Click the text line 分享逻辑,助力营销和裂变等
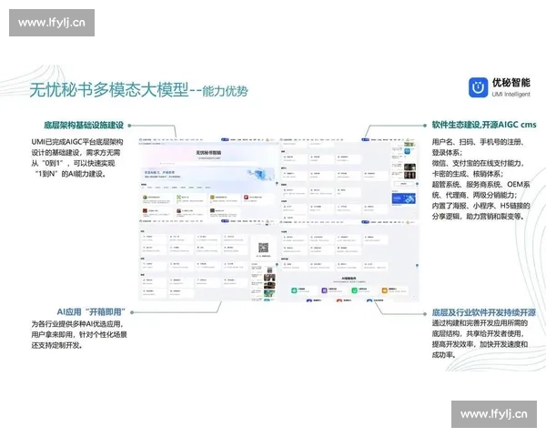The width and height of the screenshot is (546, 437). (x=478, y=217)
